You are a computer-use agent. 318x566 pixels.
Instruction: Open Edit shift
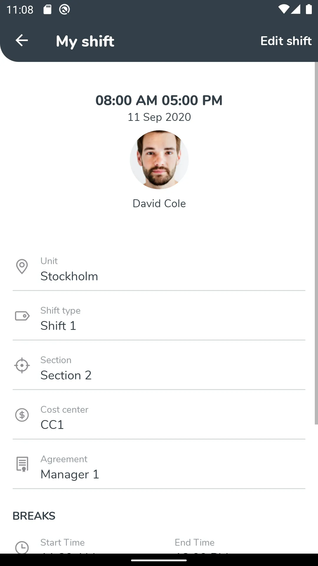tap(286, 41)
